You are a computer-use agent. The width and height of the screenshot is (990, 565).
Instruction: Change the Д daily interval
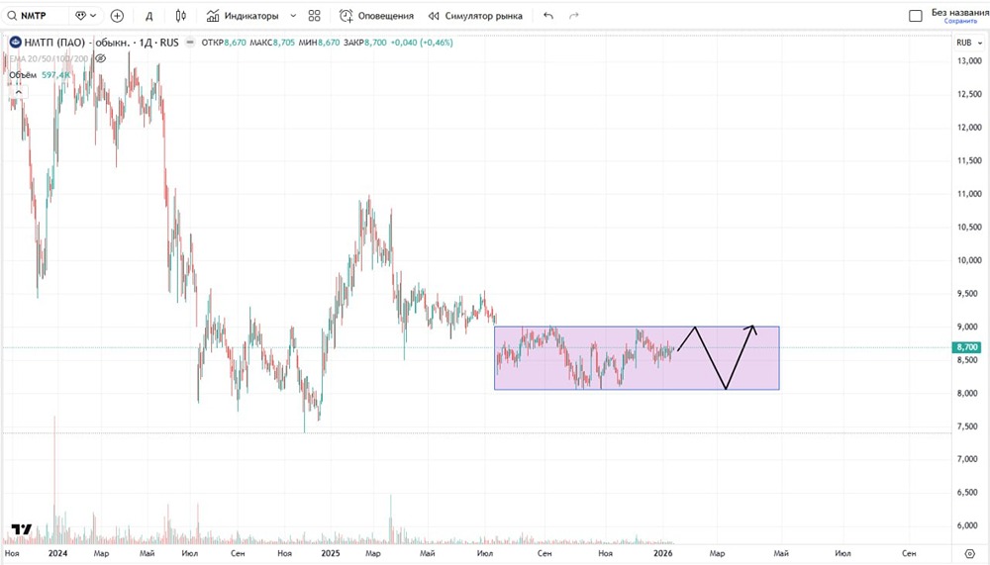pos(149,16)
